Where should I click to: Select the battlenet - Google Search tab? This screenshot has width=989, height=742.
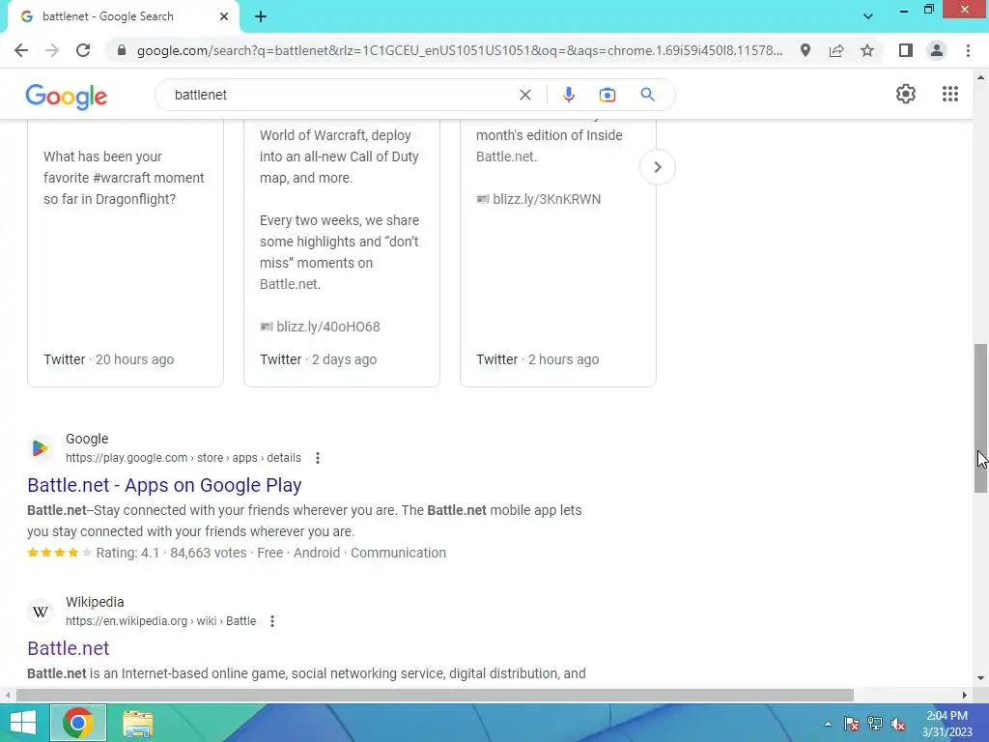click(123, 16)
